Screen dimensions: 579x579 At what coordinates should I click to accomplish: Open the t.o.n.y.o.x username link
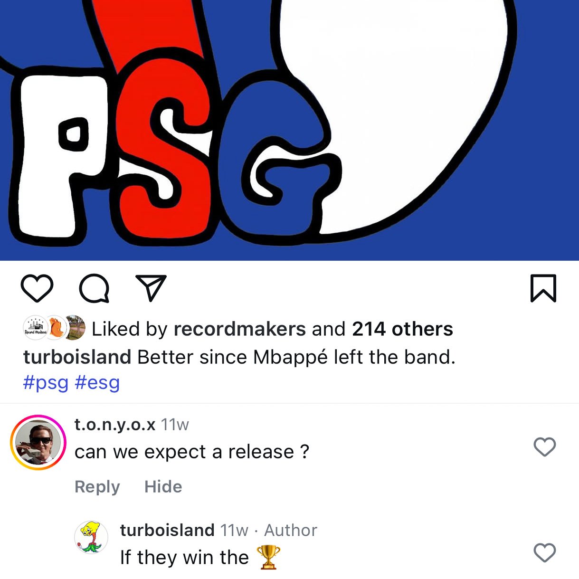115,424
